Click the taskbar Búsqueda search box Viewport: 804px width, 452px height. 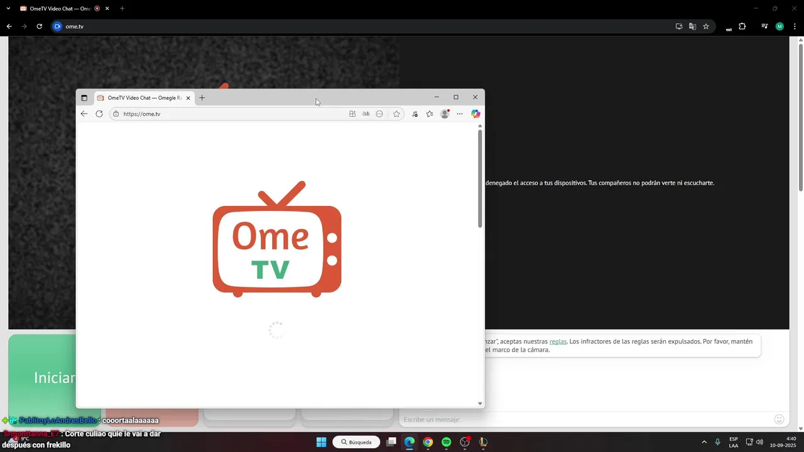pos(356,442)
